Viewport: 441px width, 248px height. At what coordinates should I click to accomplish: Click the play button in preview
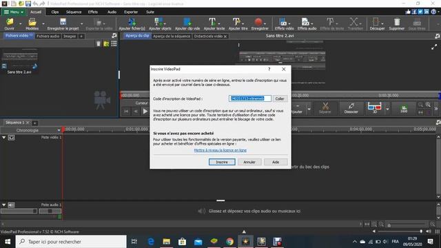pos(145,112)
